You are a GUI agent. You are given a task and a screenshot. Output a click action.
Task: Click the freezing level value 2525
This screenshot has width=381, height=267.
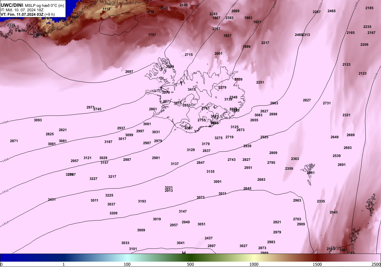[x=264, y=137]
